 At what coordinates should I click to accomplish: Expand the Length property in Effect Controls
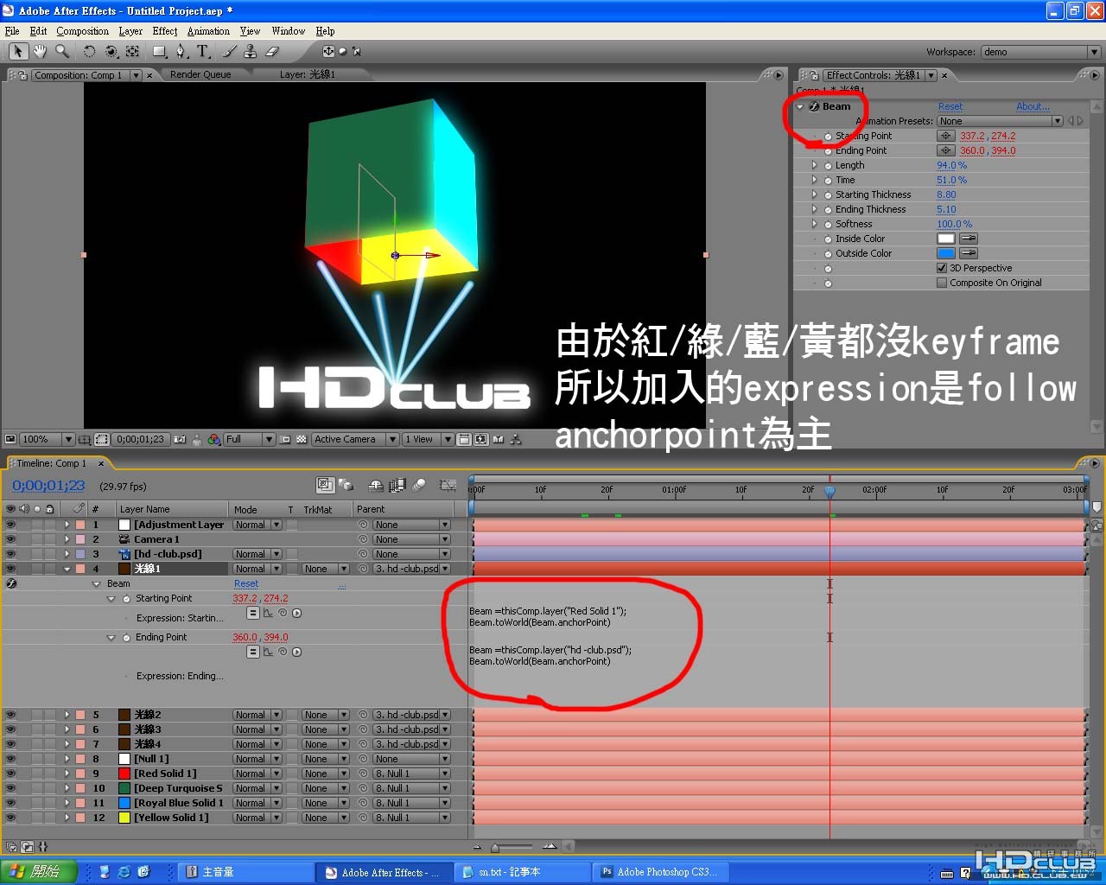(x=814, y=165)
